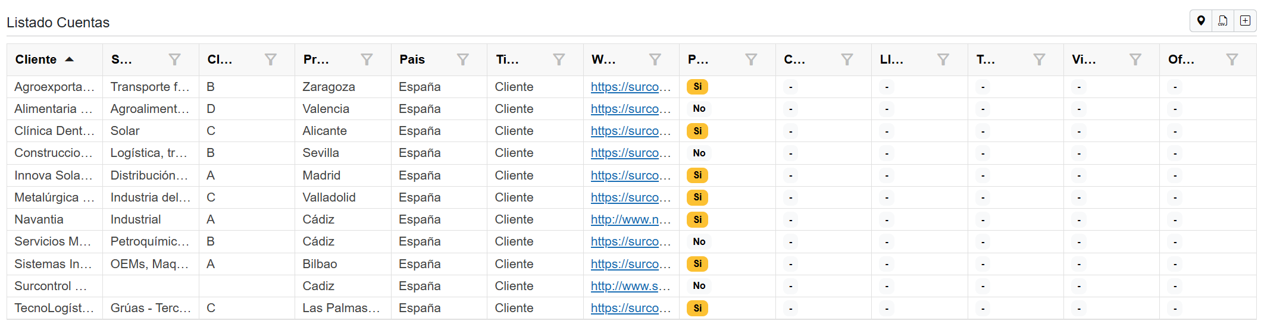Screen dimensions: 1264x327
Task: Filter the Ti... type column
Action: click(559, 59)
